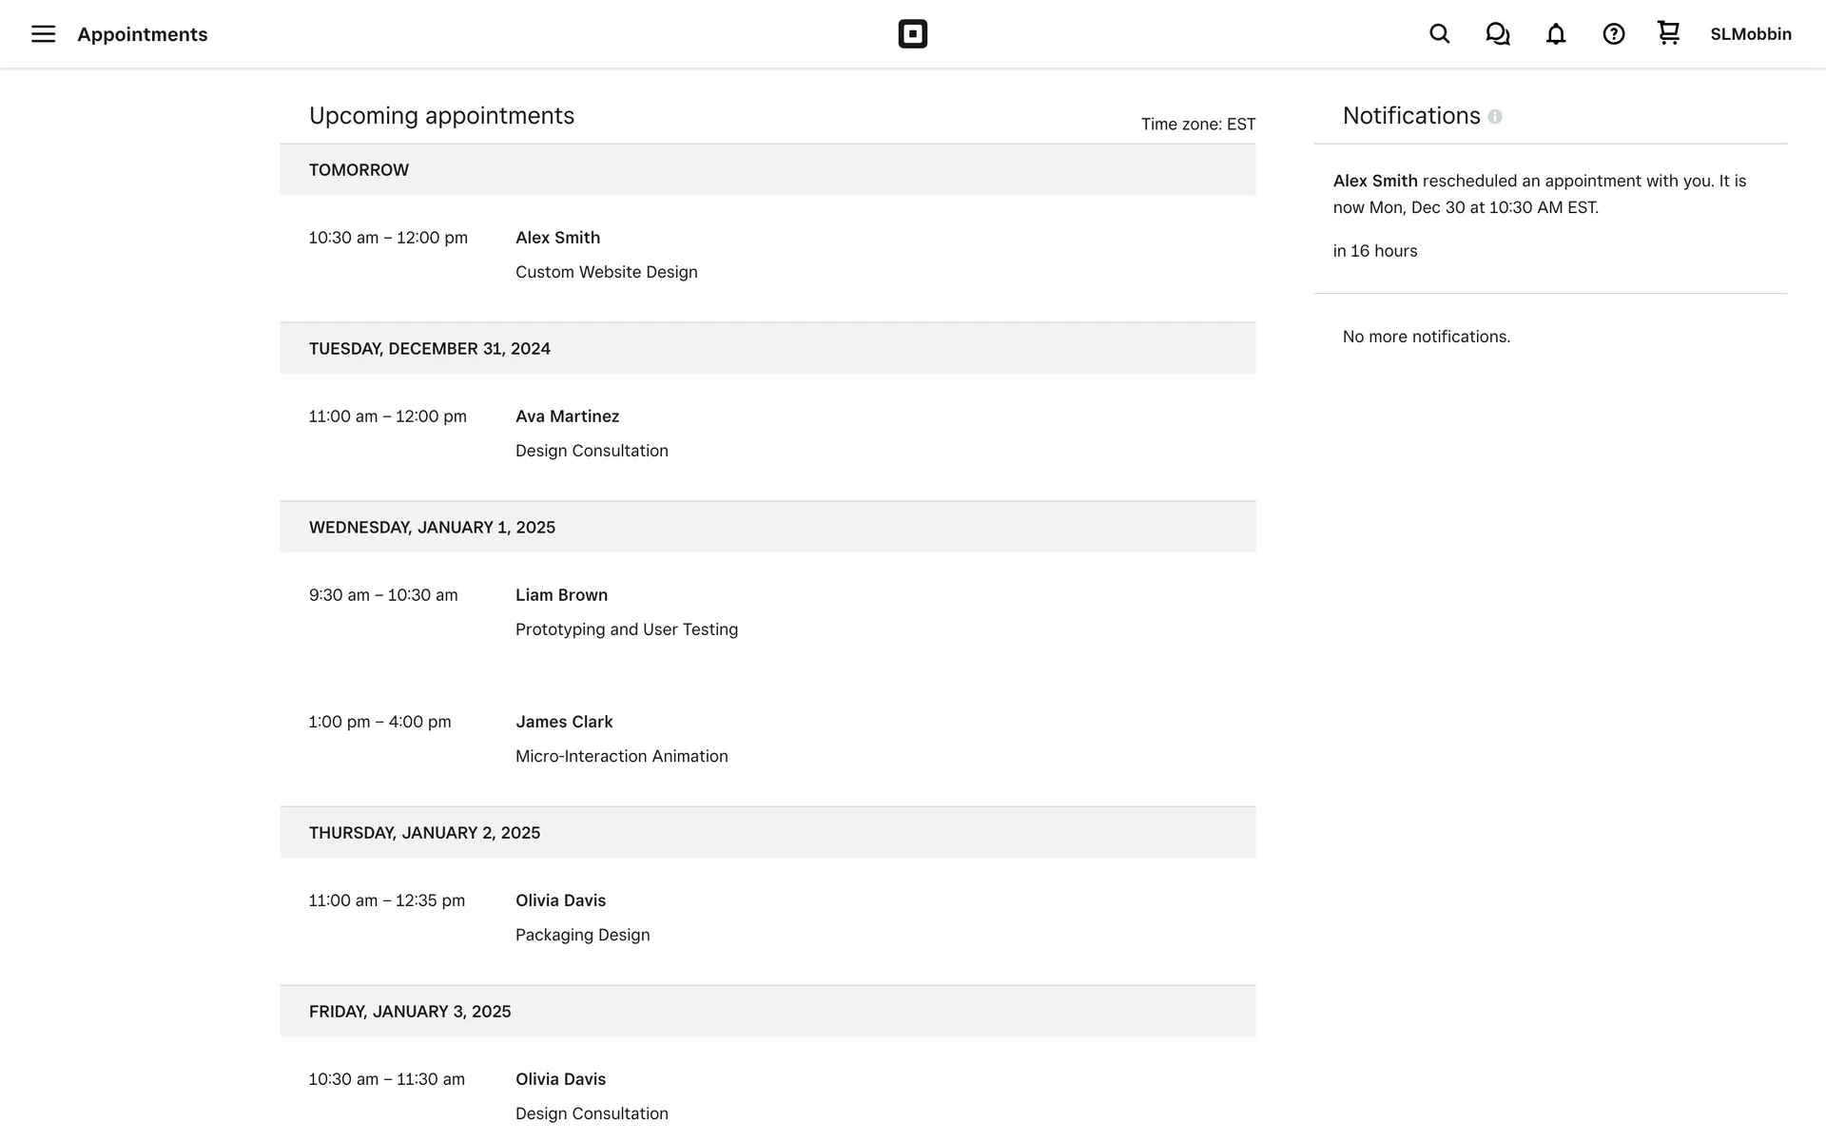Open Olivia Davis's Friday Design Consultation appointment
Image resolution: width=1826 pixels, height=1141 pixels.
(x=591, y=1096)
